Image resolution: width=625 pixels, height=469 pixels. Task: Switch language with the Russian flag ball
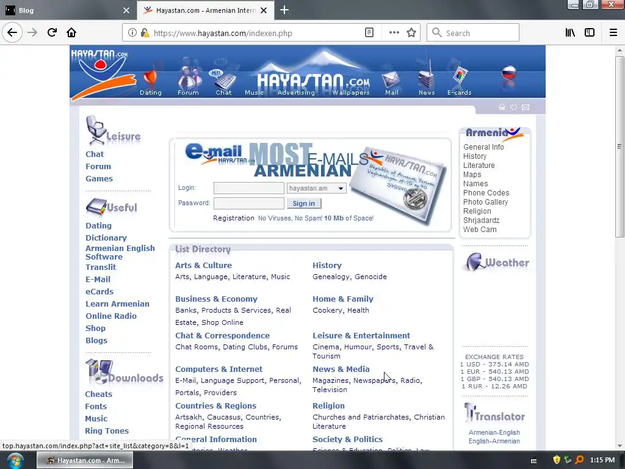click(508, 72)
